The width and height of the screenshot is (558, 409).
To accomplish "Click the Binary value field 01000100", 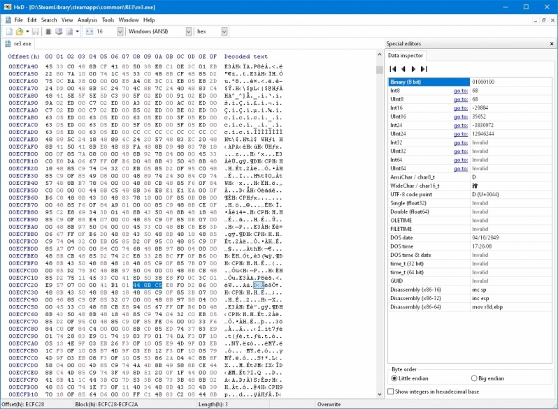I will pyautogui.click(x=510, y=82).
